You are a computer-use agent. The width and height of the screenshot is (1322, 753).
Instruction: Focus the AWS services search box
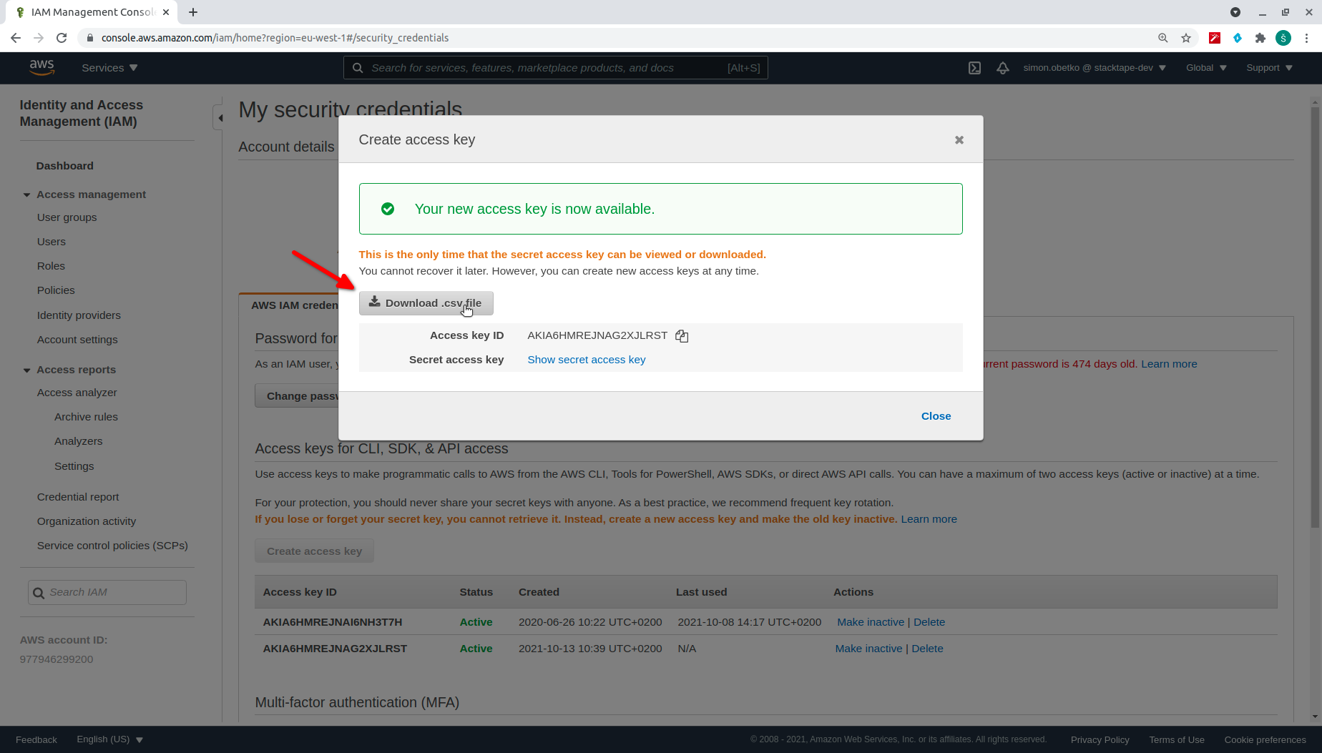point(556,68)
